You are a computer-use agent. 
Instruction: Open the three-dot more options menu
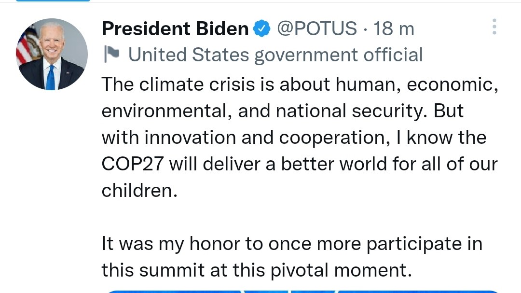point(494,27)
